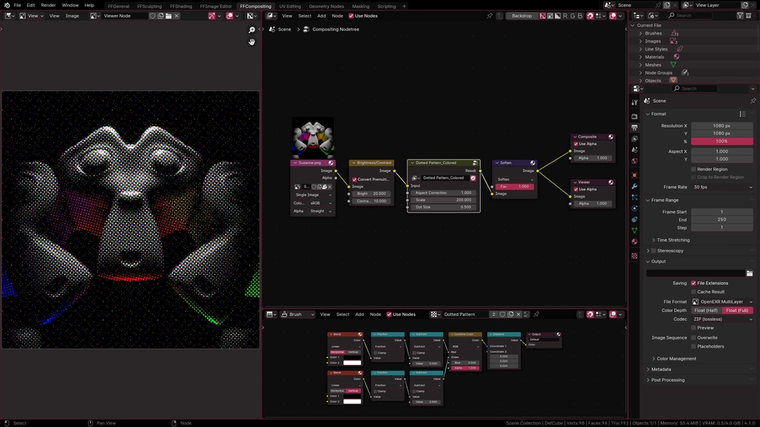Click the fake user shield icon for Viewer Node
Screen dimensions: 760x427
tap(153, 16)
